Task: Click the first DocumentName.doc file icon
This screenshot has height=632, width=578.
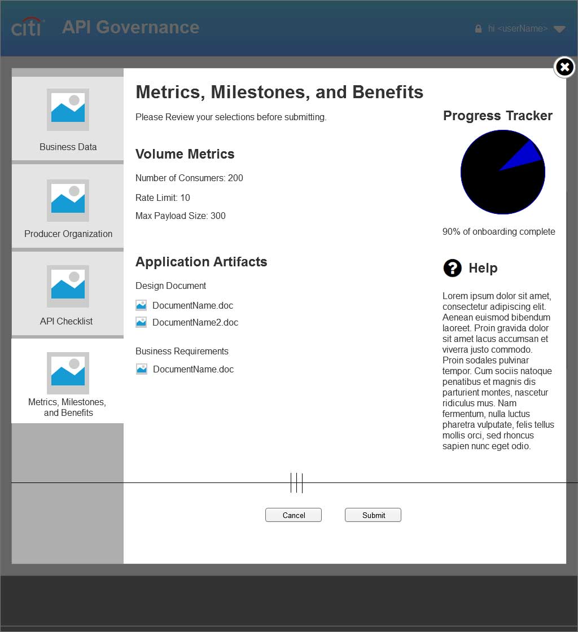Action: coord(141,305)
